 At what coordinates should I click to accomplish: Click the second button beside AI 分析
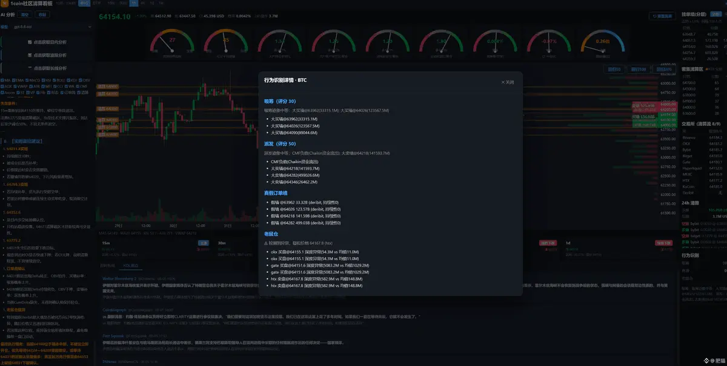point(42,14)
